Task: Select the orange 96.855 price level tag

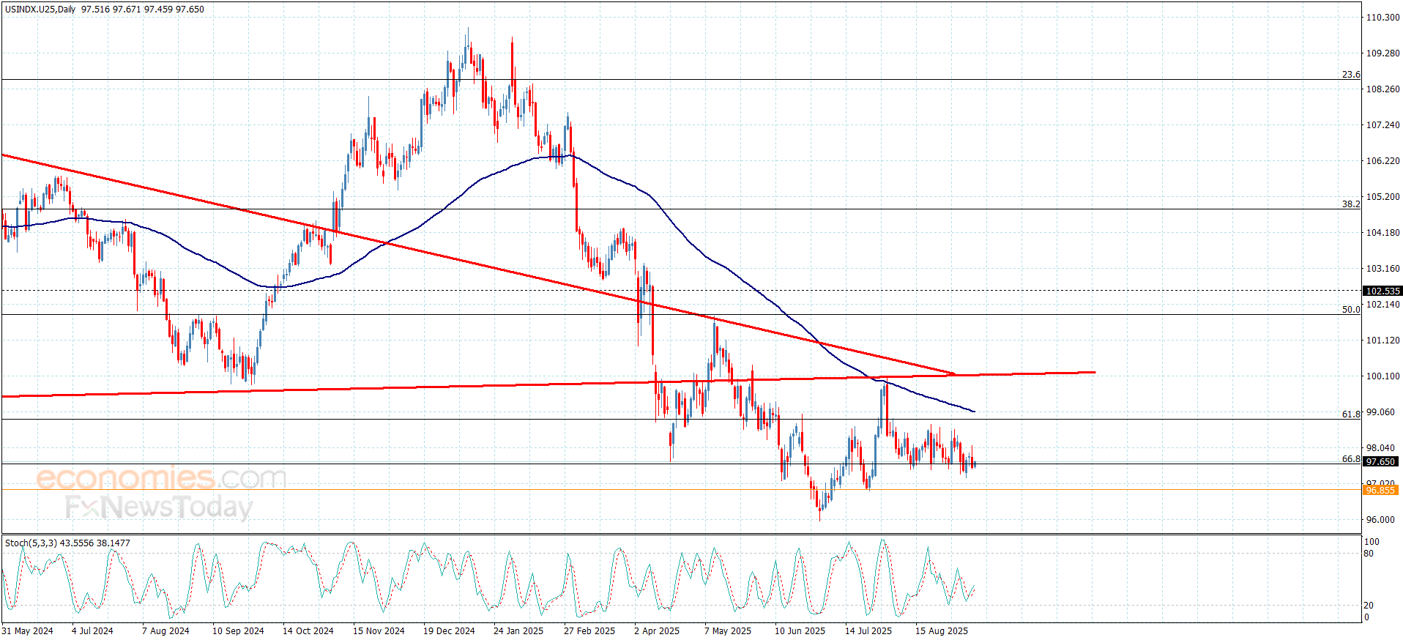Action: (x=1380, y=491)
